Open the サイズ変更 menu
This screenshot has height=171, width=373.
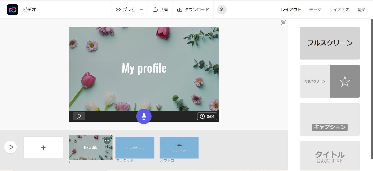point(339,10)
